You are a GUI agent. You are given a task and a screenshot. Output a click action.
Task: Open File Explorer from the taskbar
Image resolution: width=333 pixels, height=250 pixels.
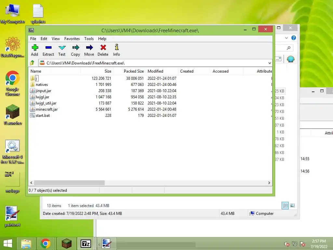26,243
